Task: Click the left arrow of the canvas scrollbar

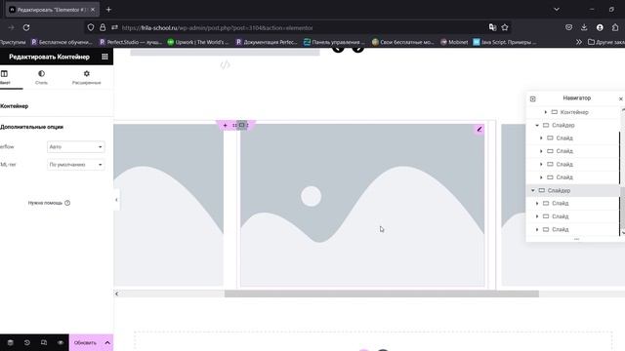Action: (117, 293)
